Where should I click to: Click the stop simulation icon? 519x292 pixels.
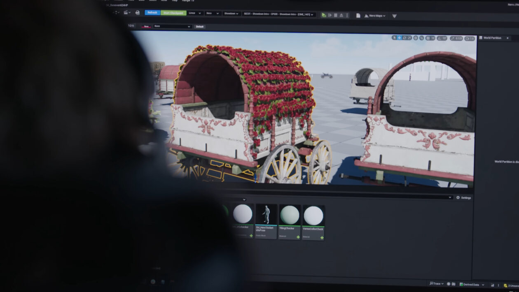[336, 15]
